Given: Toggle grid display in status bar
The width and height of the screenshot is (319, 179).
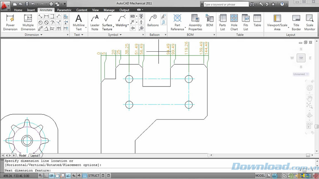Looking at the screenshot, I should 85,176.
